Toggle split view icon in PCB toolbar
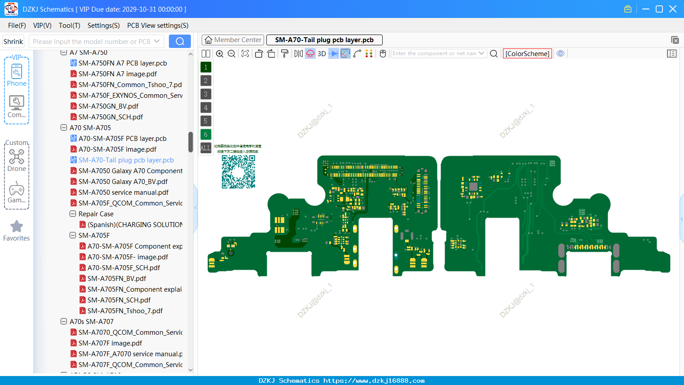Image resolution: width=684 pixels, height=385 pixels. click(x=206, y=54)
